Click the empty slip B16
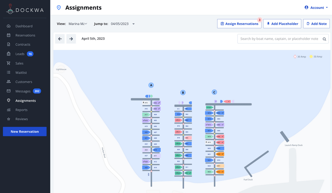The width and height of the screenshot is (332, 193). [179, 126]
